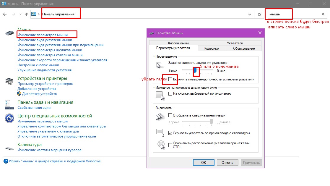Enable snap to default button checkbox

coord(170,93)
